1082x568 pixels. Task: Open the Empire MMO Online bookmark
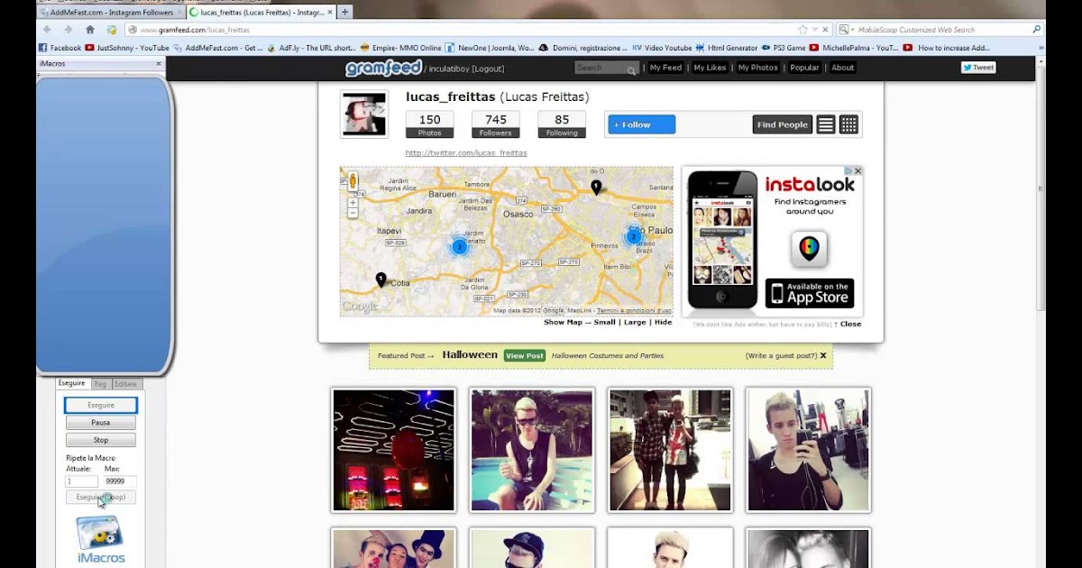point(400,48)
